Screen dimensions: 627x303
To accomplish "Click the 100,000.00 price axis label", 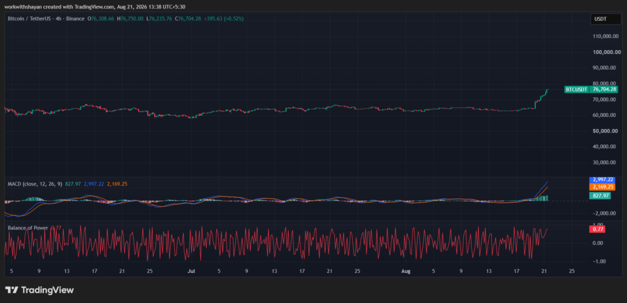I will point(607,52).
